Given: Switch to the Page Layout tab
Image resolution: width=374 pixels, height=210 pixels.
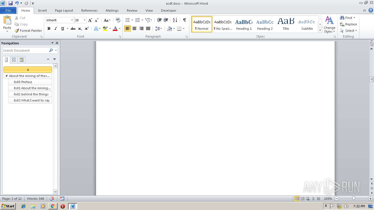Looking at the screenshot, I should pos(64,10).
